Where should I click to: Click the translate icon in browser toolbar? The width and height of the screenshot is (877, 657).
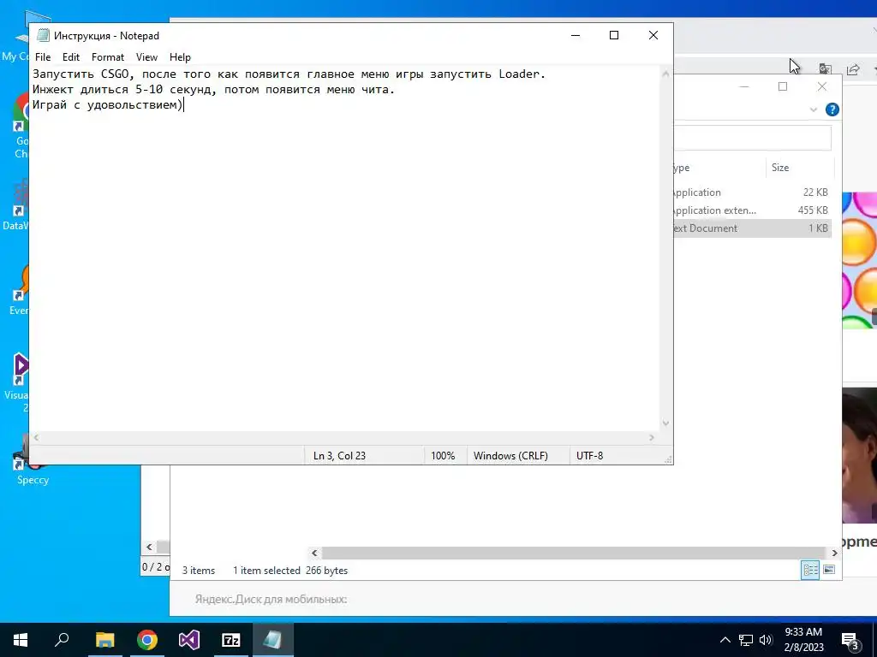(x=825, y=69)
